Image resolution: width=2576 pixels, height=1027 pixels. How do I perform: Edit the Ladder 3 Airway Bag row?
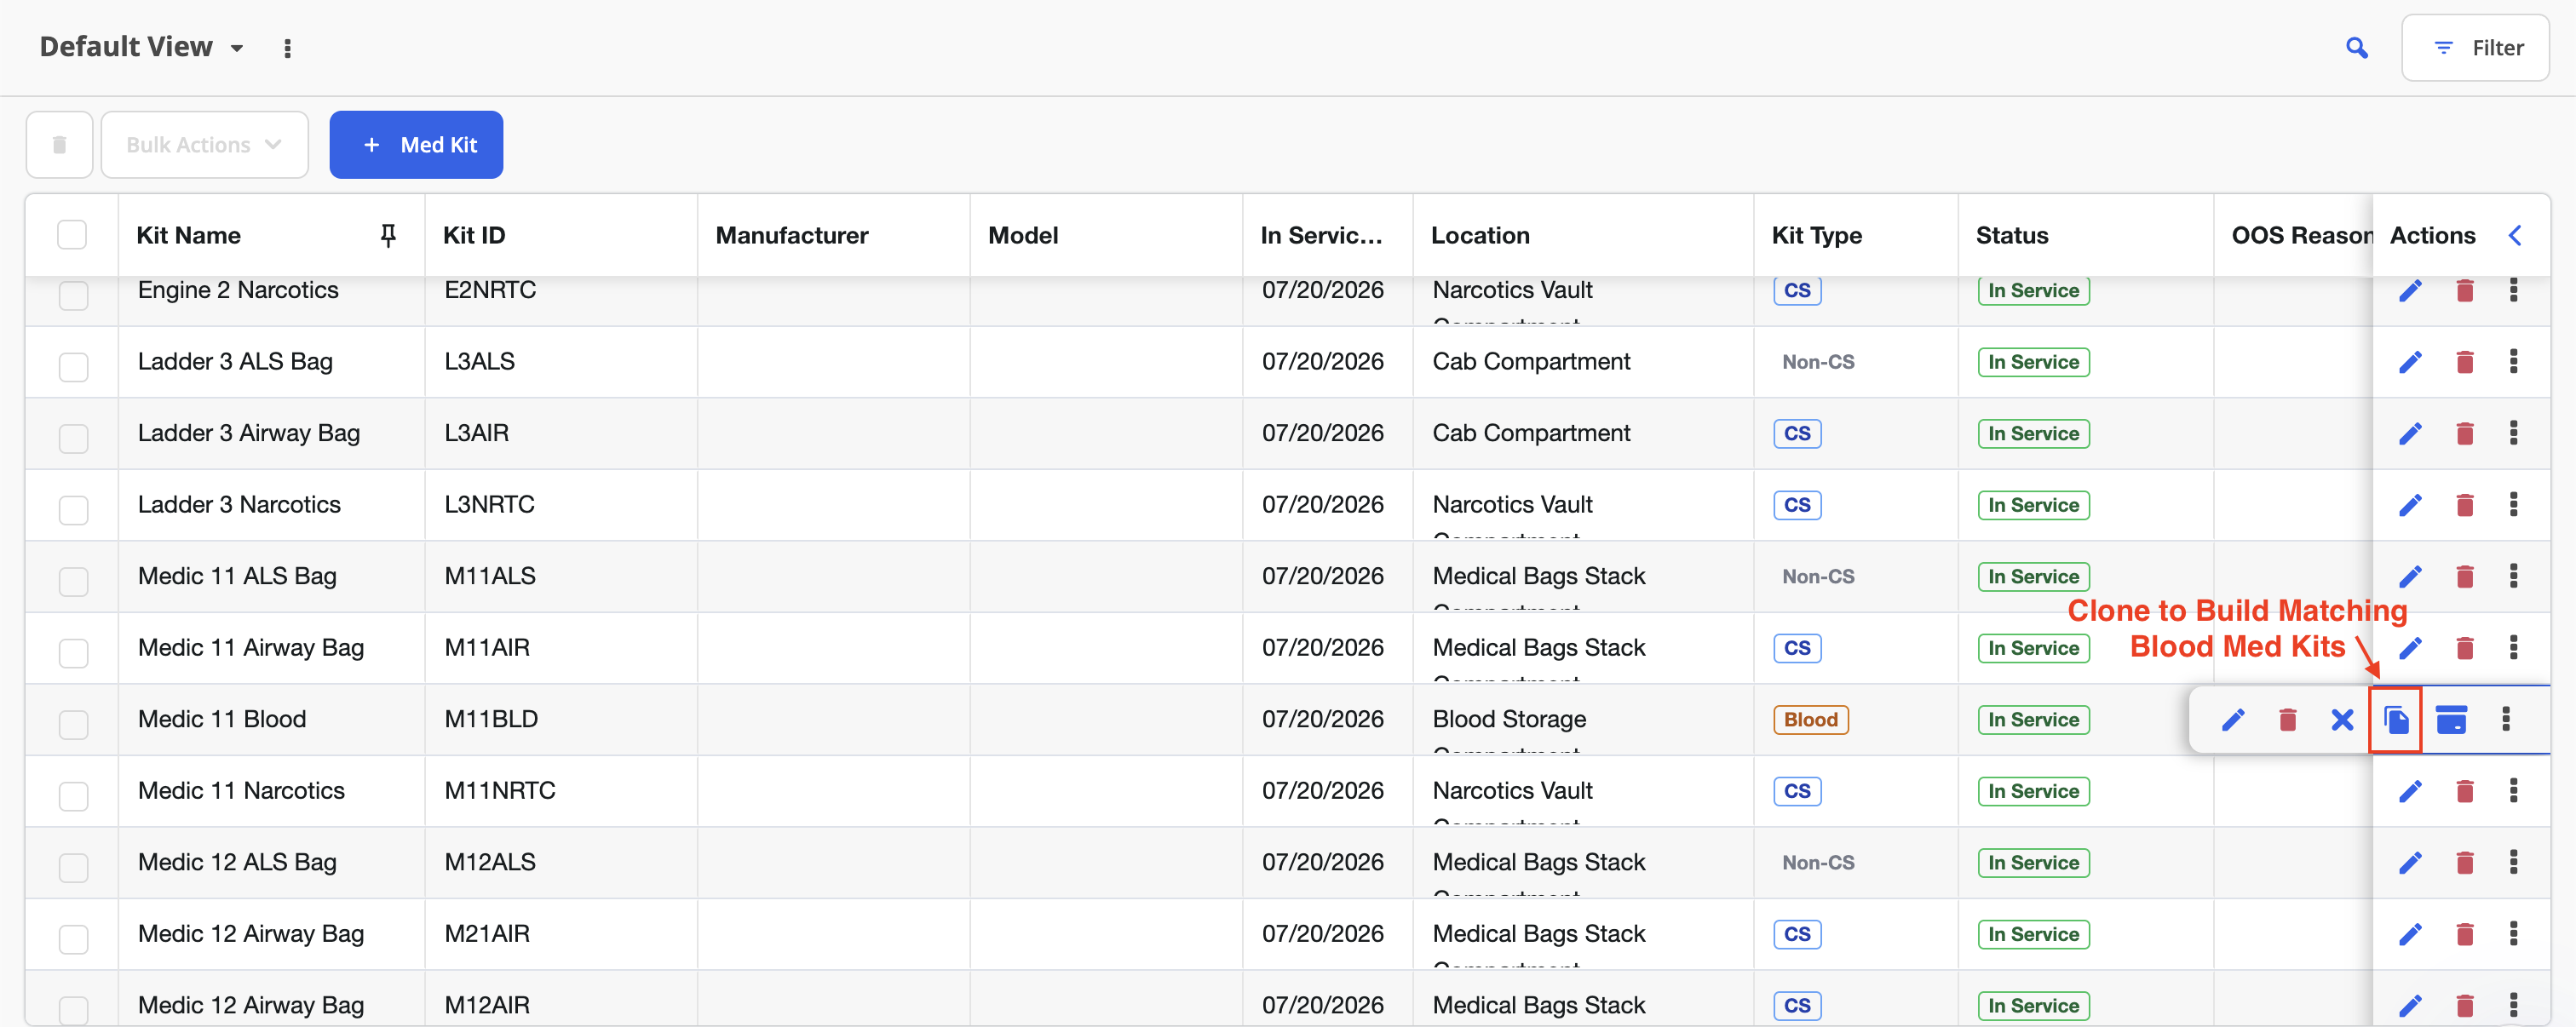2410,433
